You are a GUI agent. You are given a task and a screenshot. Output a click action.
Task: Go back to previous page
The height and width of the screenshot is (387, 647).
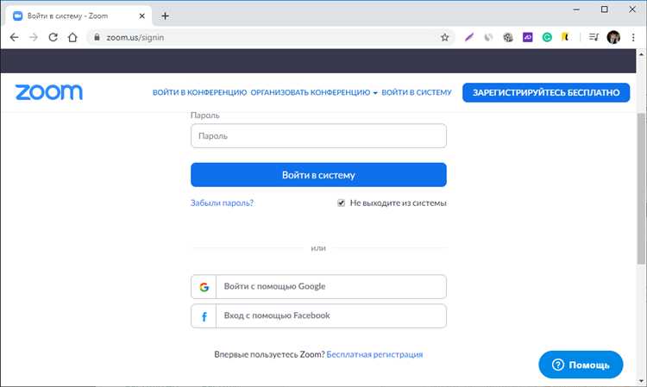(15, 38)
